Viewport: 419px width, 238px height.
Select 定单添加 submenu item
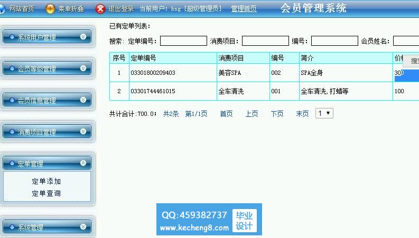click(x=46, y=182)
